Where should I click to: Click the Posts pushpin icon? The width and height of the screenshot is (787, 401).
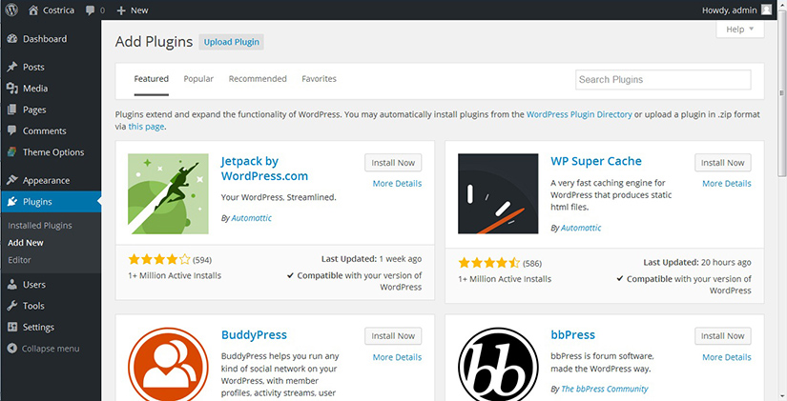click(11, 68)
